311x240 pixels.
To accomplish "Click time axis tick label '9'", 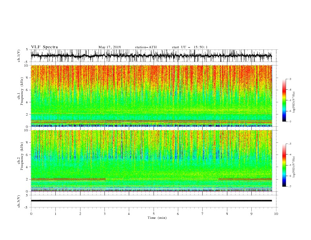I will point(251,214).
